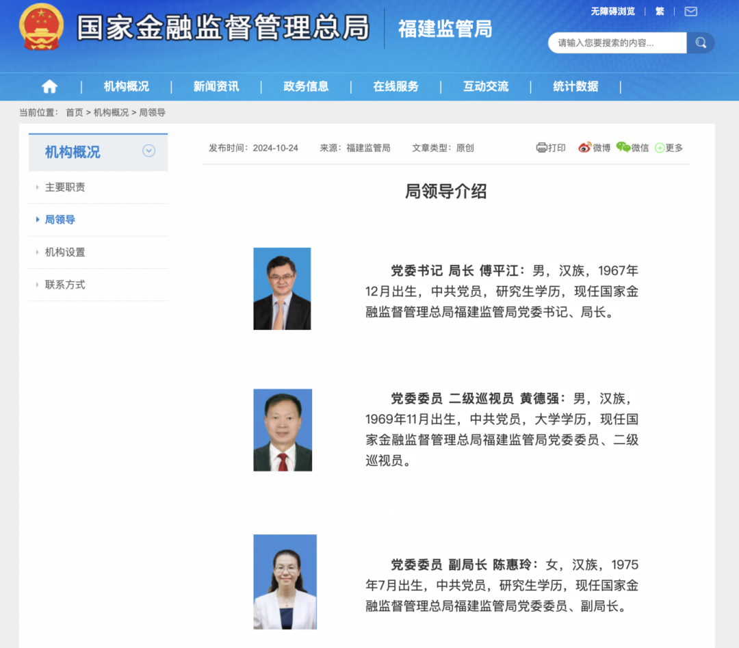The width and height of the screenshot is (739, 648).
Task: Toggle traditional Chinese with 繁 button
Action: 660,12
